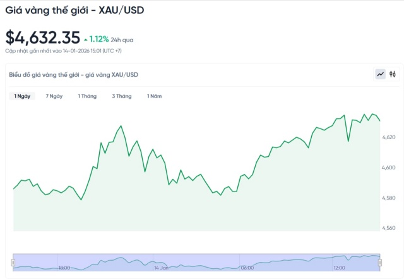View the 1 Năm price history
404x279 pixels.
155,96
